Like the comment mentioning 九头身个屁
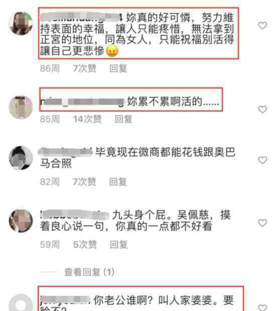This screenshot has height=311, width=278. [x=262, y=223]
